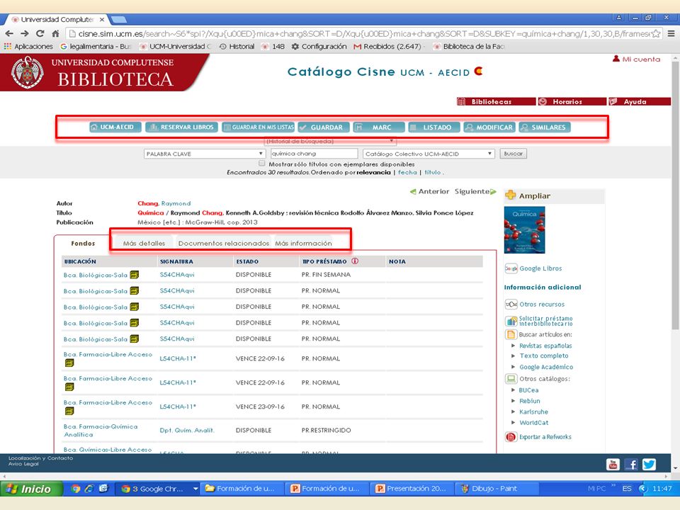Image resolution: width=680 pixels, height=510 pixels.
Task: Click Localización y Contacto in the footer
Action: (41, 458)
